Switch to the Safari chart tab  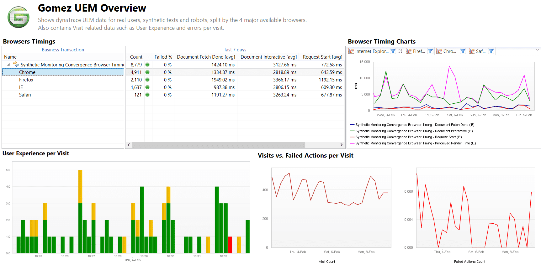(x=478, y=51)
